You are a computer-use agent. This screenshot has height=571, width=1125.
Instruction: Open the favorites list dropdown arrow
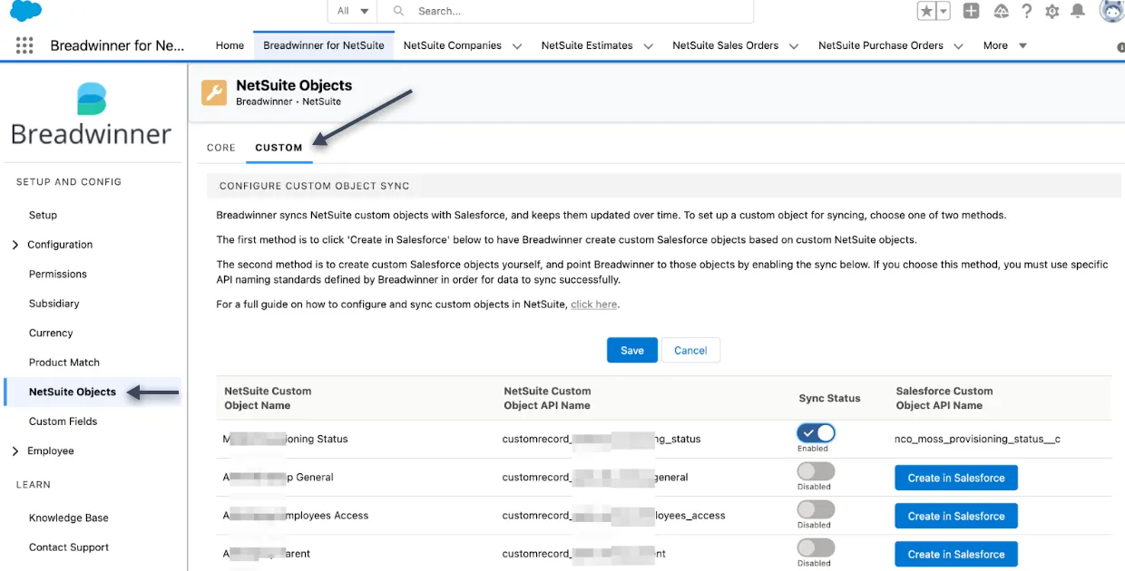(944, 11)
